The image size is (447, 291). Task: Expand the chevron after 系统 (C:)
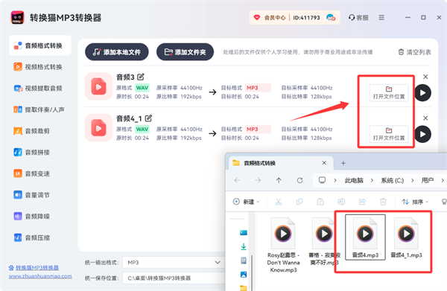[x=413, y=181]
